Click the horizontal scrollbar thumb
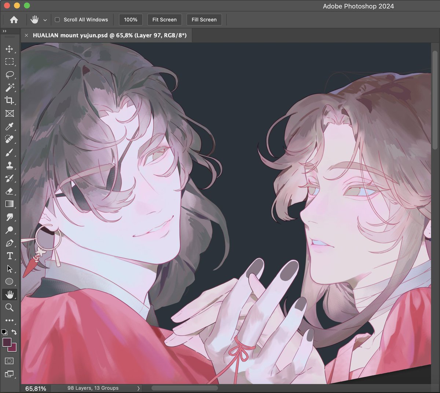 tap(184, 388)
